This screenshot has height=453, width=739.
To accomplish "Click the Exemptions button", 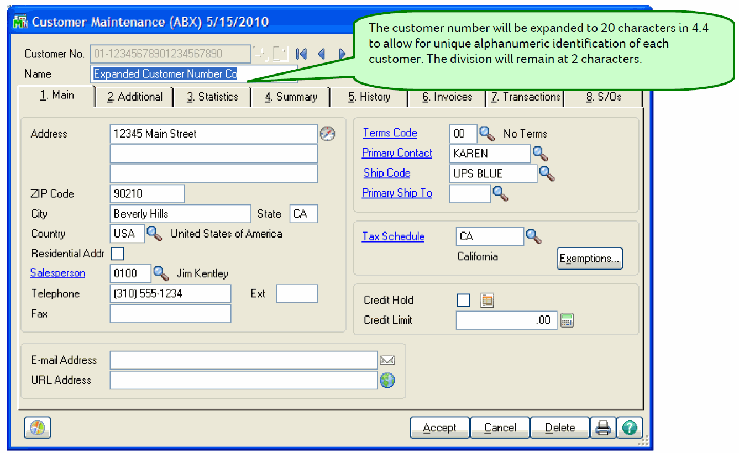I will pyautogui.click(x=589, y=259).
